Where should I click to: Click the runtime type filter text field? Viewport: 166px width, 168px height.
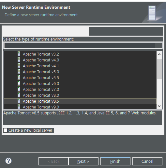pos(83,46)
